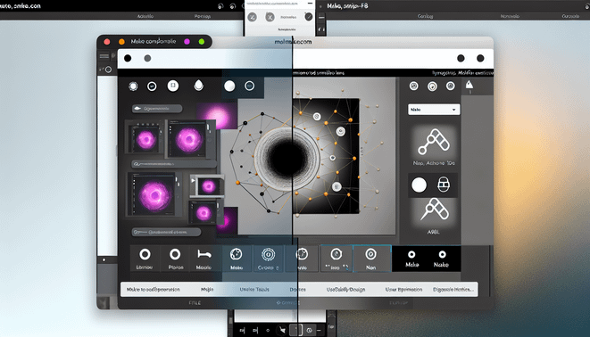Click the second menu in the top-left window
This screenshot has height=337, width=590.
pyautogui.click(x=203, y=16)
